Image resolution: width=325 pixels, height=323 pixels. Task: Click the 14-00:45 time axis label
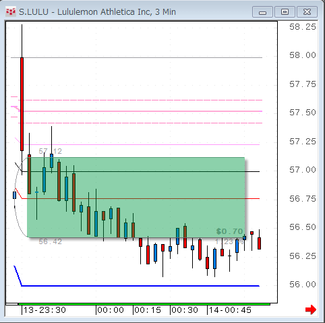[230, 310]
